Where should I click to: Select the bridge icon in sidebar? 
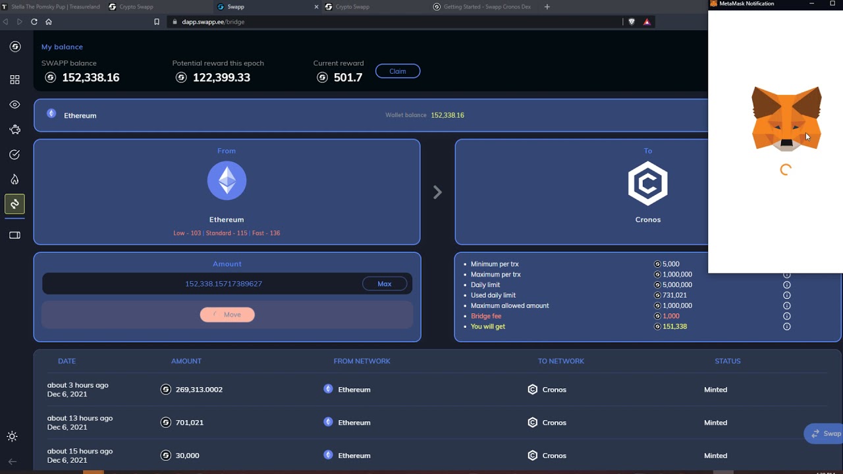tap(14, 204)
